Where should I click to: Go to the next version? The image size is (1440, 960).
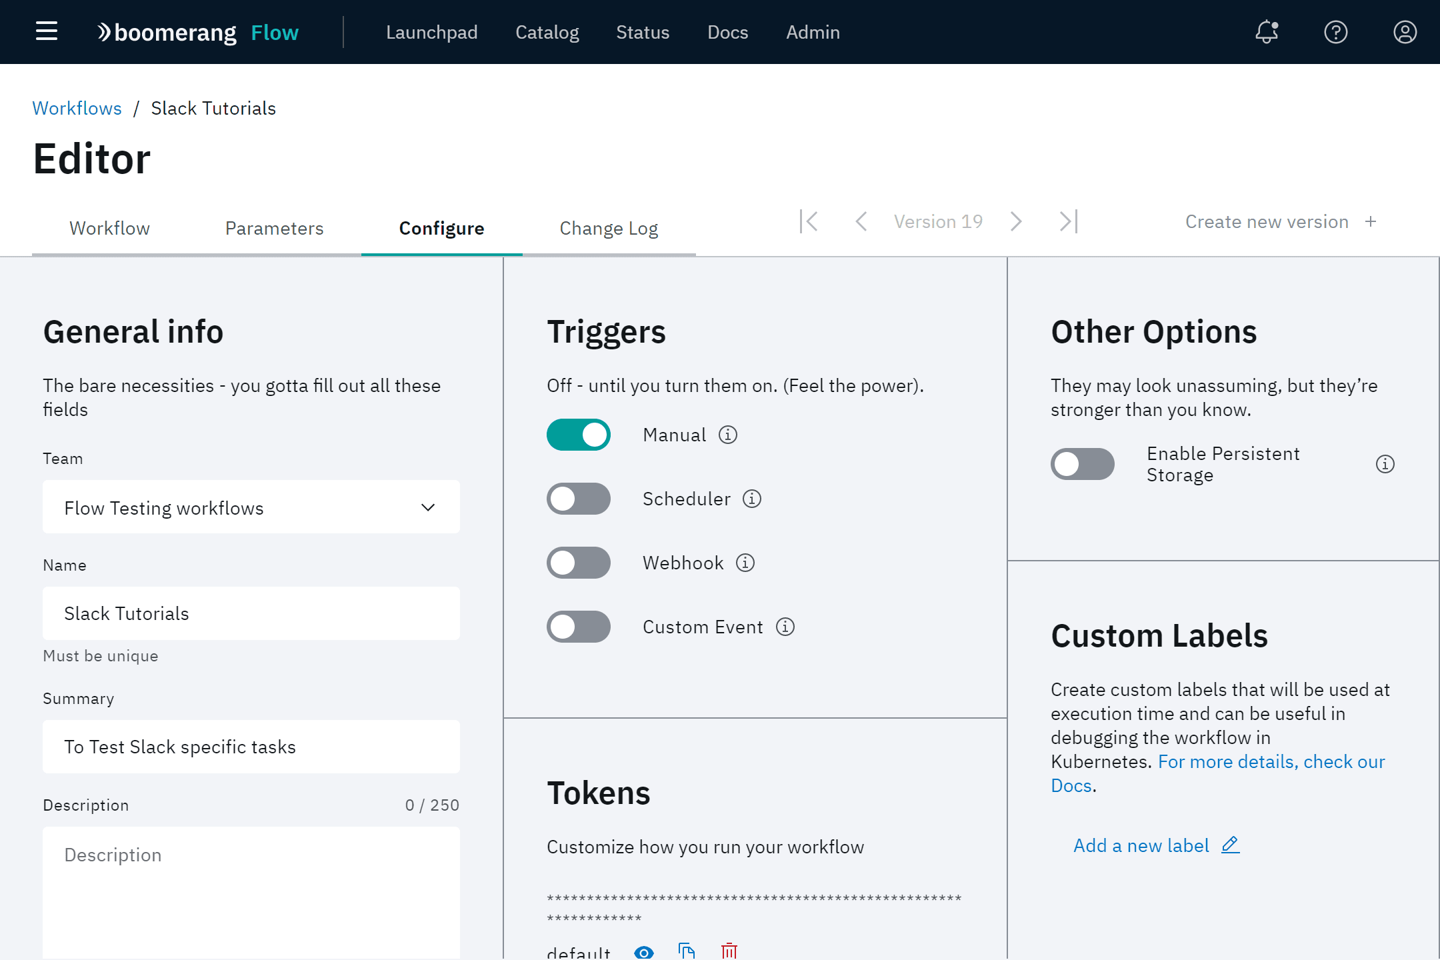1016,221
